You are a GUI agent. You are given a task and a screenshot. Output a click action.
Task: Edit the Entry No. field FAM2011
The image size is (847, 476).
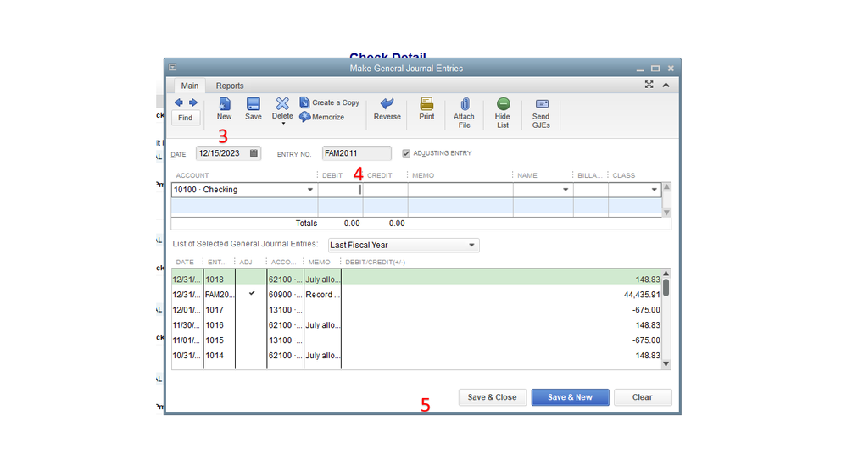coord(356,153)
